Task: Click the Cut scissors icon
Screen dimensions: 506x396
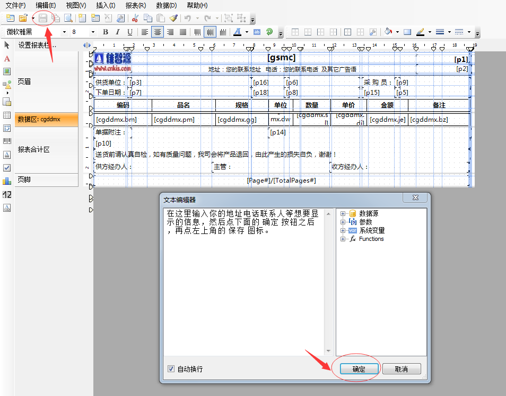Action: (x=135, y=19)
